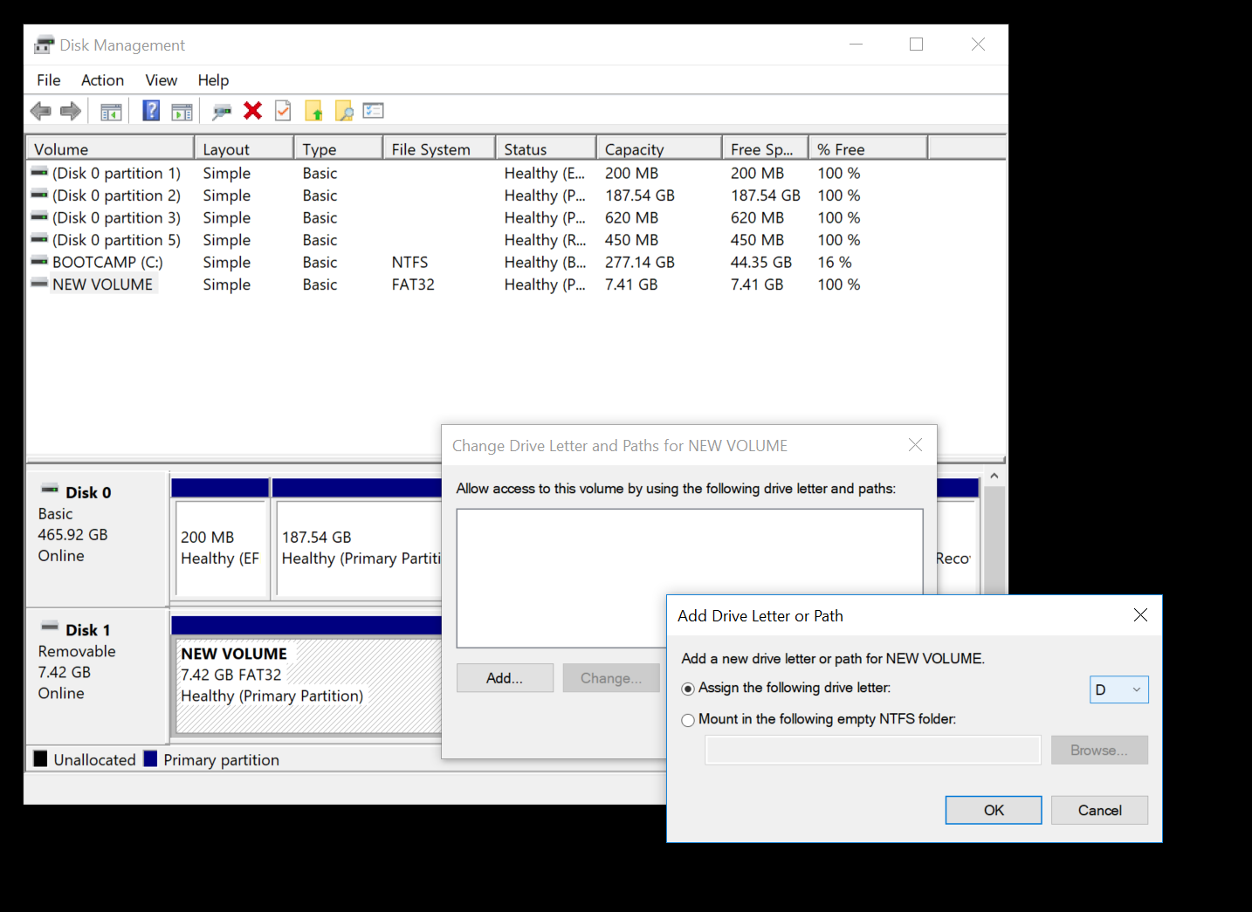Click the FAT32 file system cell
Screen dimensions: 1252x912
point(413,285)
